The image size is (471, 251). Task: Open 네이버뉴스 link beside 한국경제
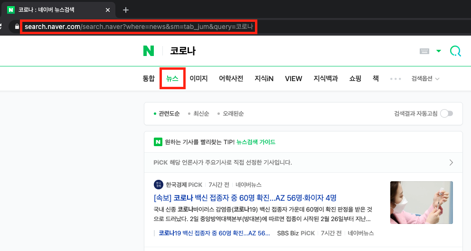click(248, 185)
